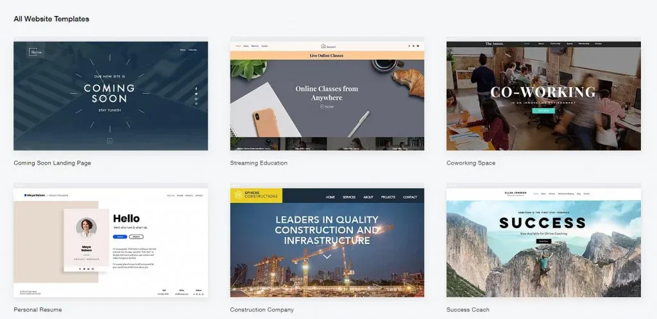The width and height of the screenshot is (657, 319).
Task: Click the down chevron arrow in Construction template
Action: 327,256
